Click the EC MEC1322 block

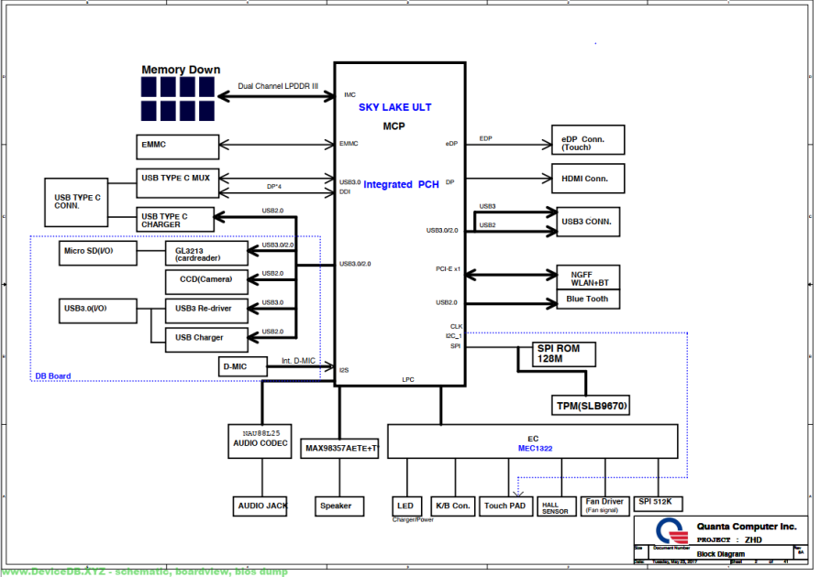(532, 441)
